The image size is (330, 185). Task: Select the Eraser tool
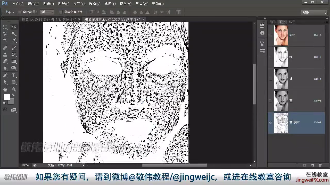5,61
